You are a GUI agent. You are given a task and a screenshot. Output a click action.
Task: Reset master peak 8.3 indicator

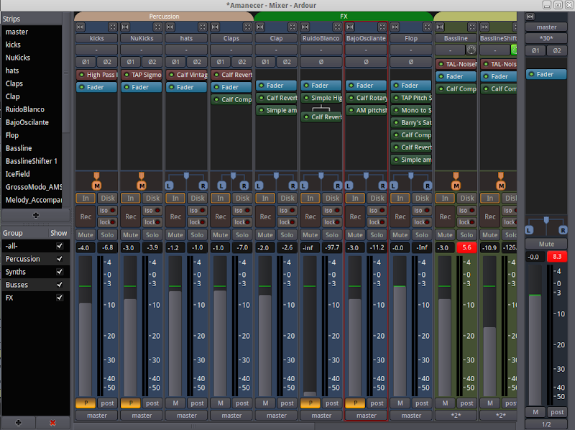556,257
